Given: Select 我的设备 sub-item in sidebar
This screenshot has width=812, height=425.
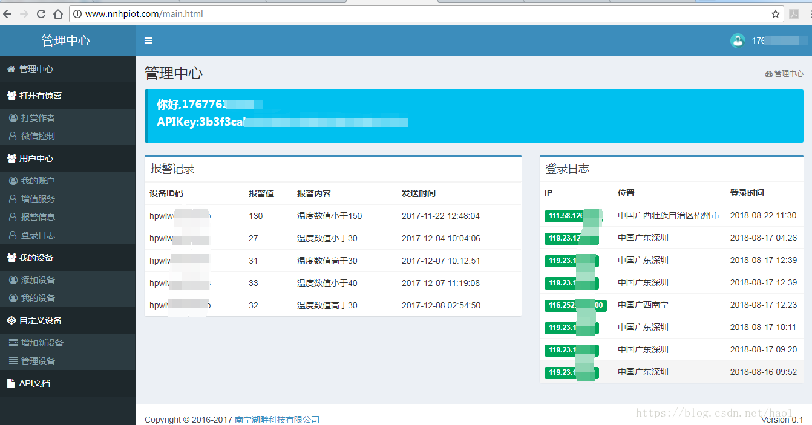Looking at the screenshot, I should 68,298.
